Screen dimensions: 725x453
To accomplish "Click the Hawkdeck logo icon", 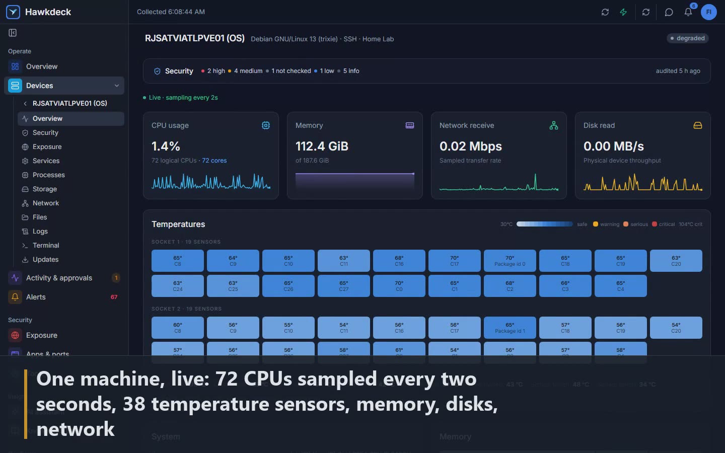I will click(13, 12).
